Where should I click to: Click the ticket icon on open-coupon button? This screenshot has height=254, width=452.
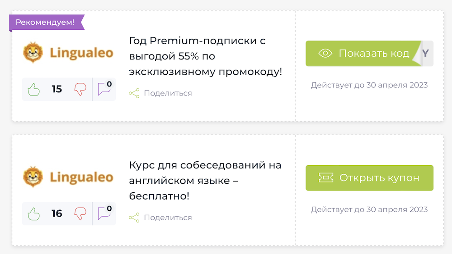pyautogui.click(x=325, y=178)
